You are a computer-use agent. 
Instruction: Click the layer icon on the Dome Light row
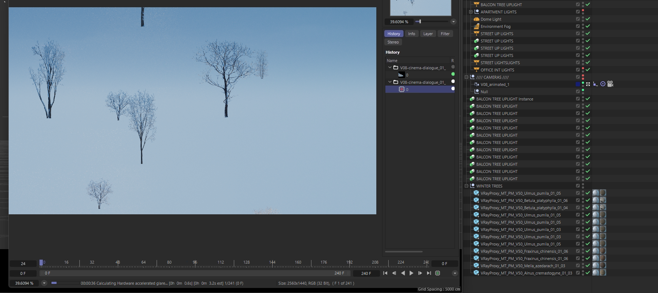578,19
